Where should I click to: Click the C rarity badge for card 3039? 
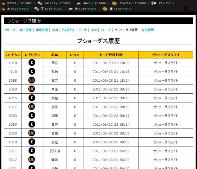click(32, 115)
